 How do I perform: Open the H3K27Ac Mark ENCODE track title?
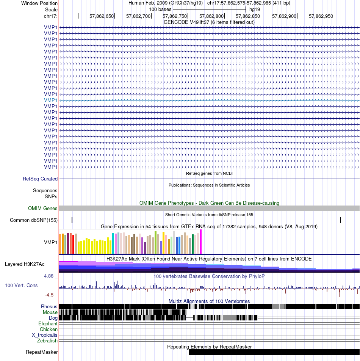click(209, 259)
